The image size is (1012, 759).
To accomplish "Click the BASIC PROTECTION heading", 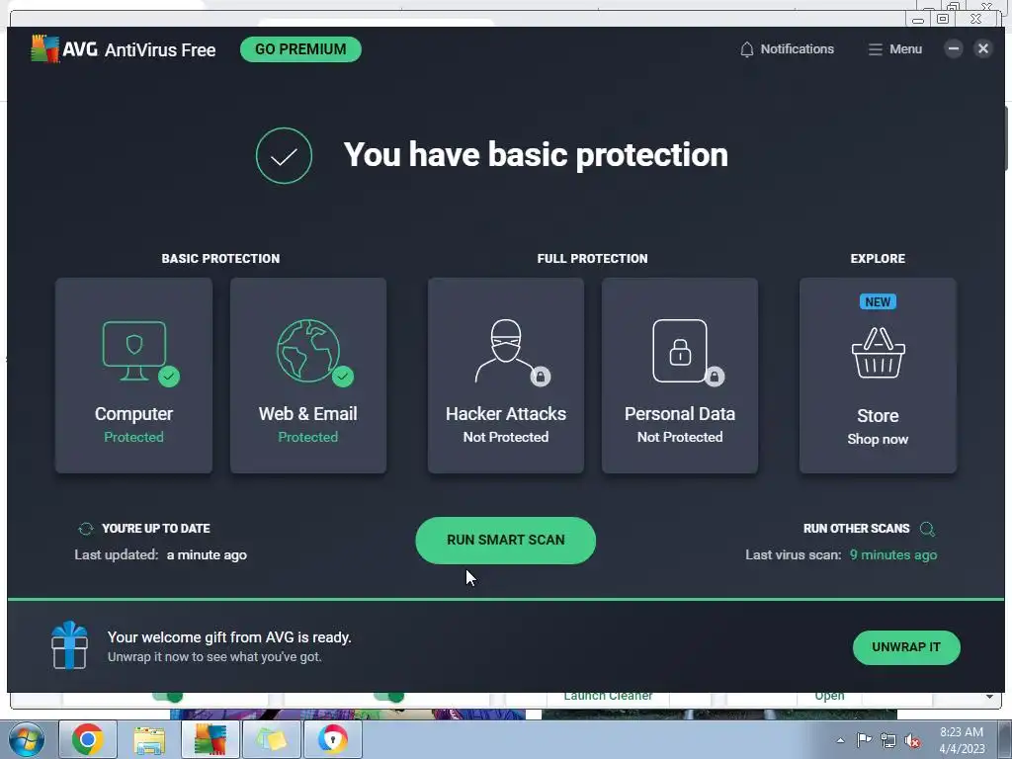I will click(220, 258).
